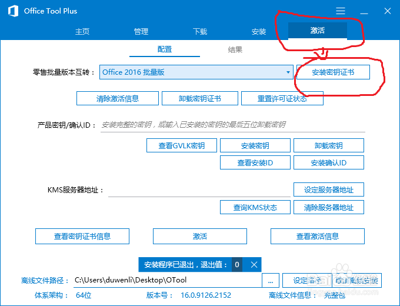
Task: Open the hamburger menu icon
Action: pos(341,11)
